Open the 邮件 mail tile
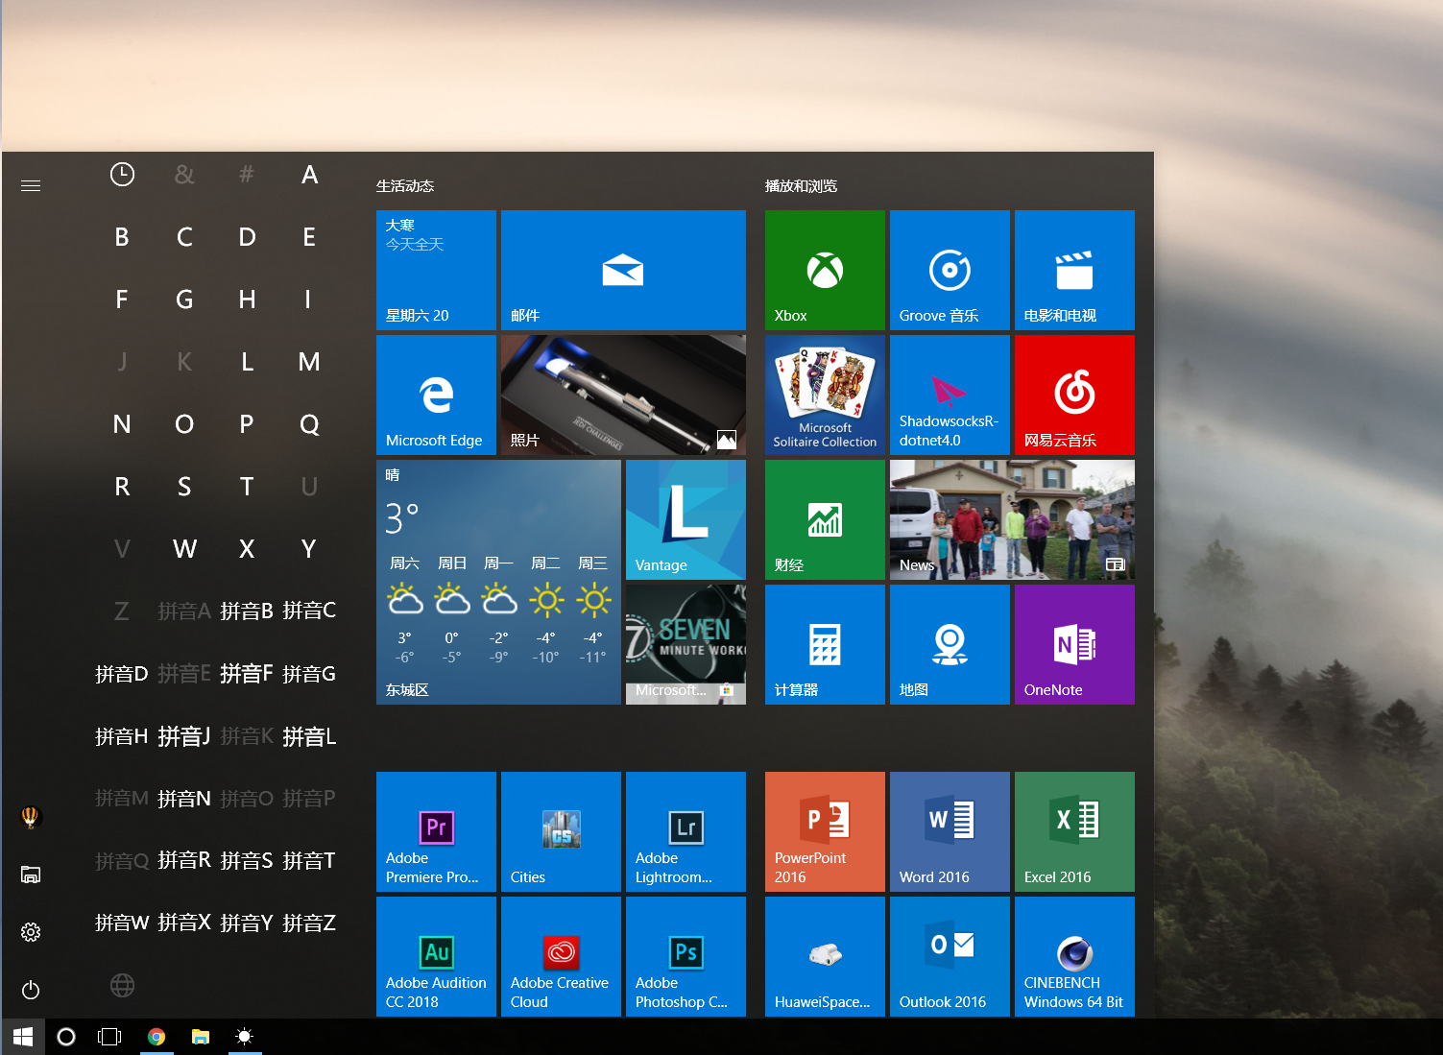This screenshot has width=1443, height=1055. click(623, 270)
